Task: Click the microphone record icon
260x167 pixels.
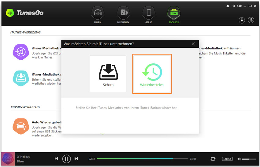Action: coord(251,20)
